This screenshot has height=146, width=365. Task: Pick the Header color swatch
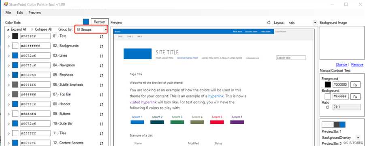(x=15, y=104)
